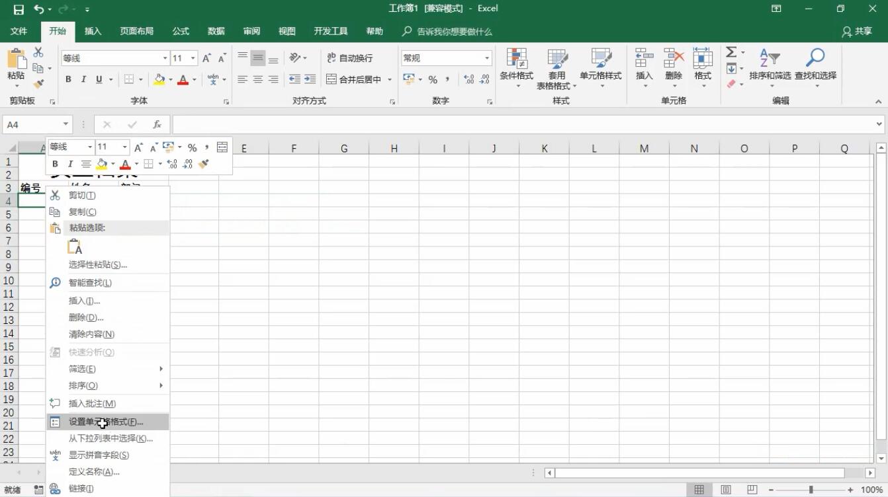This screenshot has width=888, height=497.
Task: Toggle Underline in ribbon font group
Action: coord(99,79)
